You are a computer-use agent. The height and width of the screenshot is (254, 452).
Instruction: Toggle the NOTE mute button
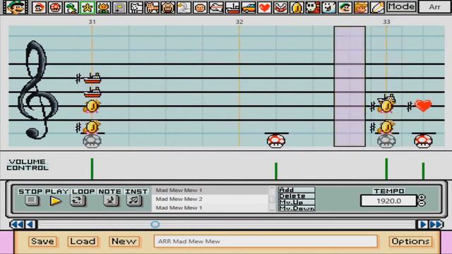tap(112, 200)
